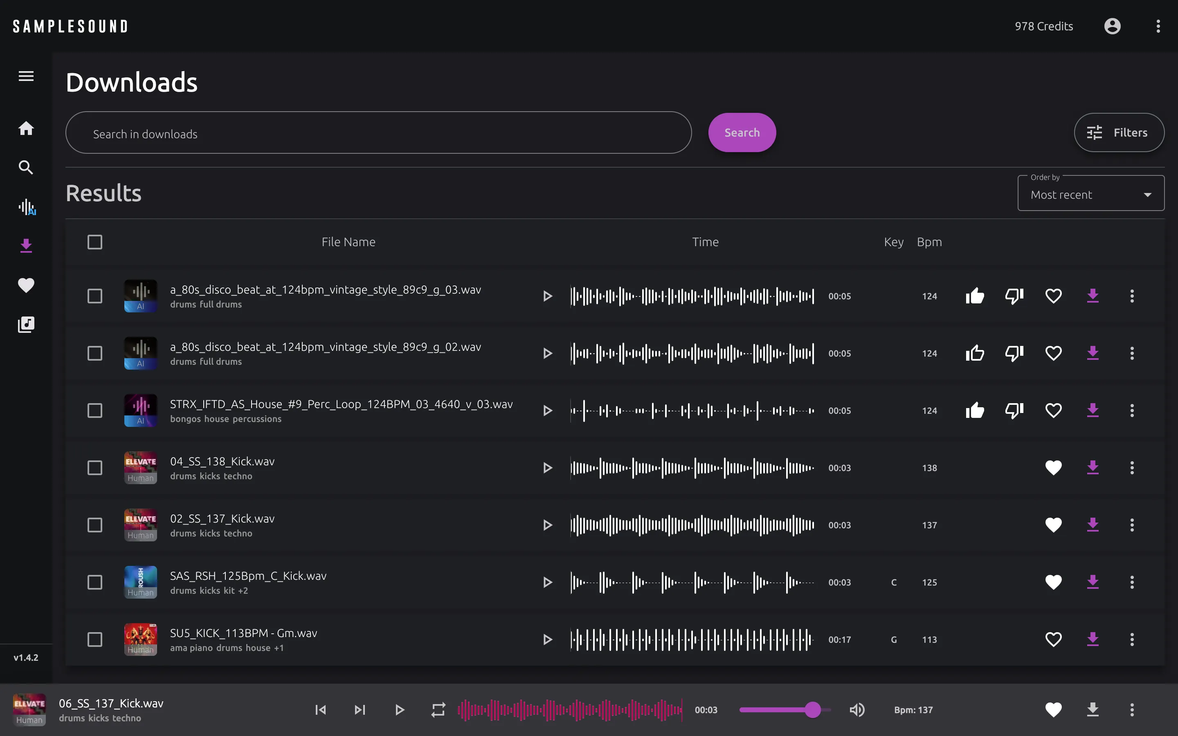Open more options for SU5_KICK_113BPM - Gm.wav
Viewport: 1178px width, 736px height.
1132,640
